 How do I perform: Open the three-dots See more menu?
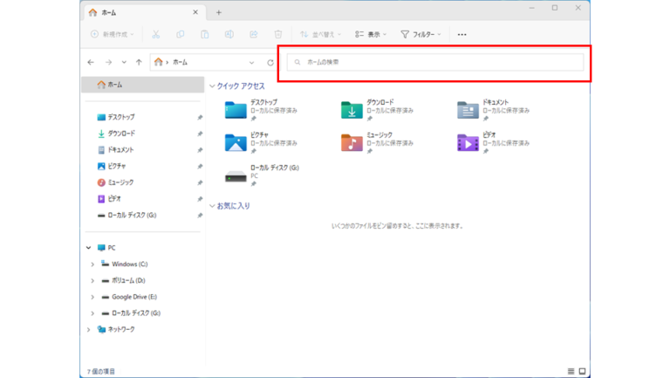[x=461, y=35]
